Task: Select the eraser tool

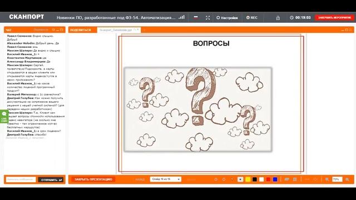Action: coord(287,179)
